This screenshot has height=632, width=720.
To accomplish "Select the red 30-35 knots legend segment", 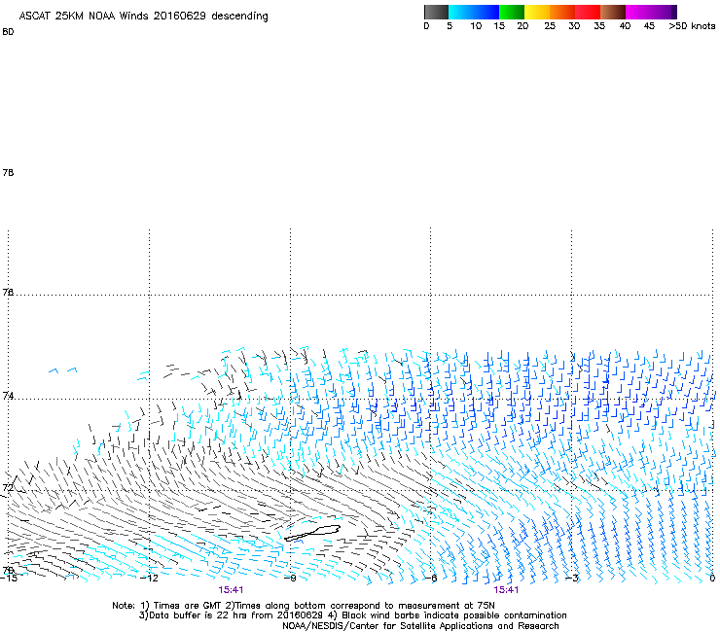I will [588, 12].
